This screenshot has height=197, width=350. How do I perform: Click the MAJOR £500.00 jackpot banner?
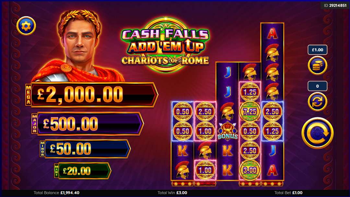87,124
